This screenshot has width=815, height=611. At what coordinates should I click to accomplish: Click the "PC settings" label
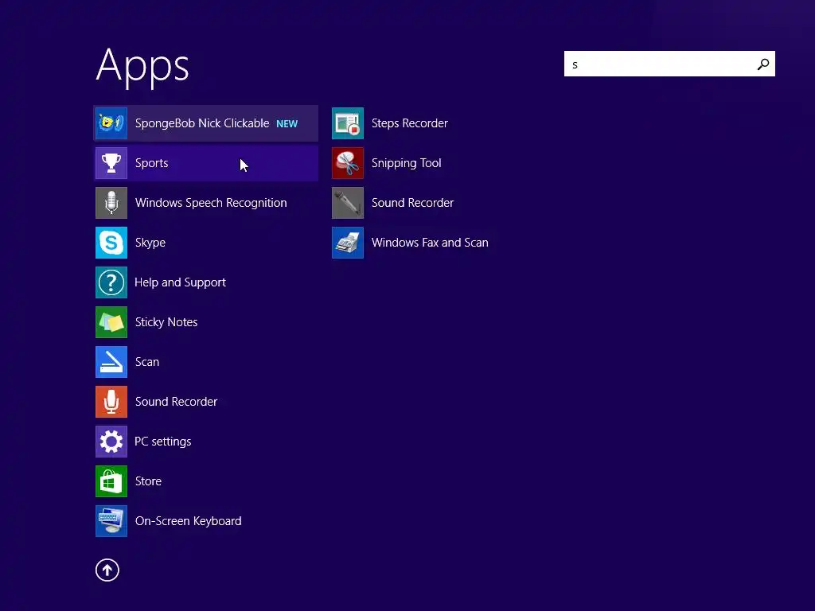pos(162,442)
